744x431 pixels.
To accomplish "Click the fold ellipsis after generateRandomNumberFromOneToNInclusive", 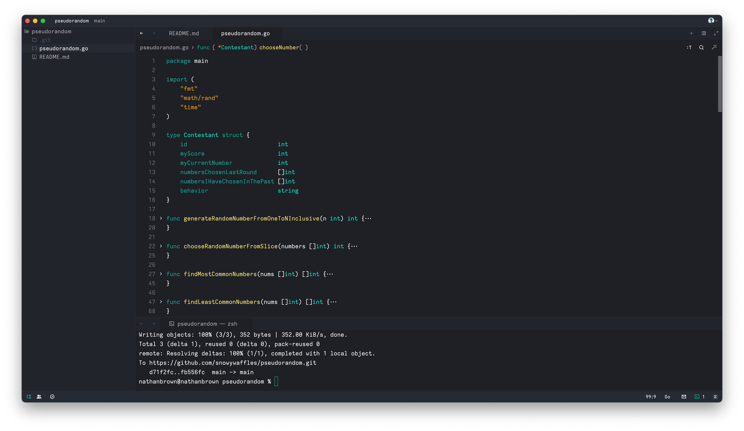I will [368, 219].
